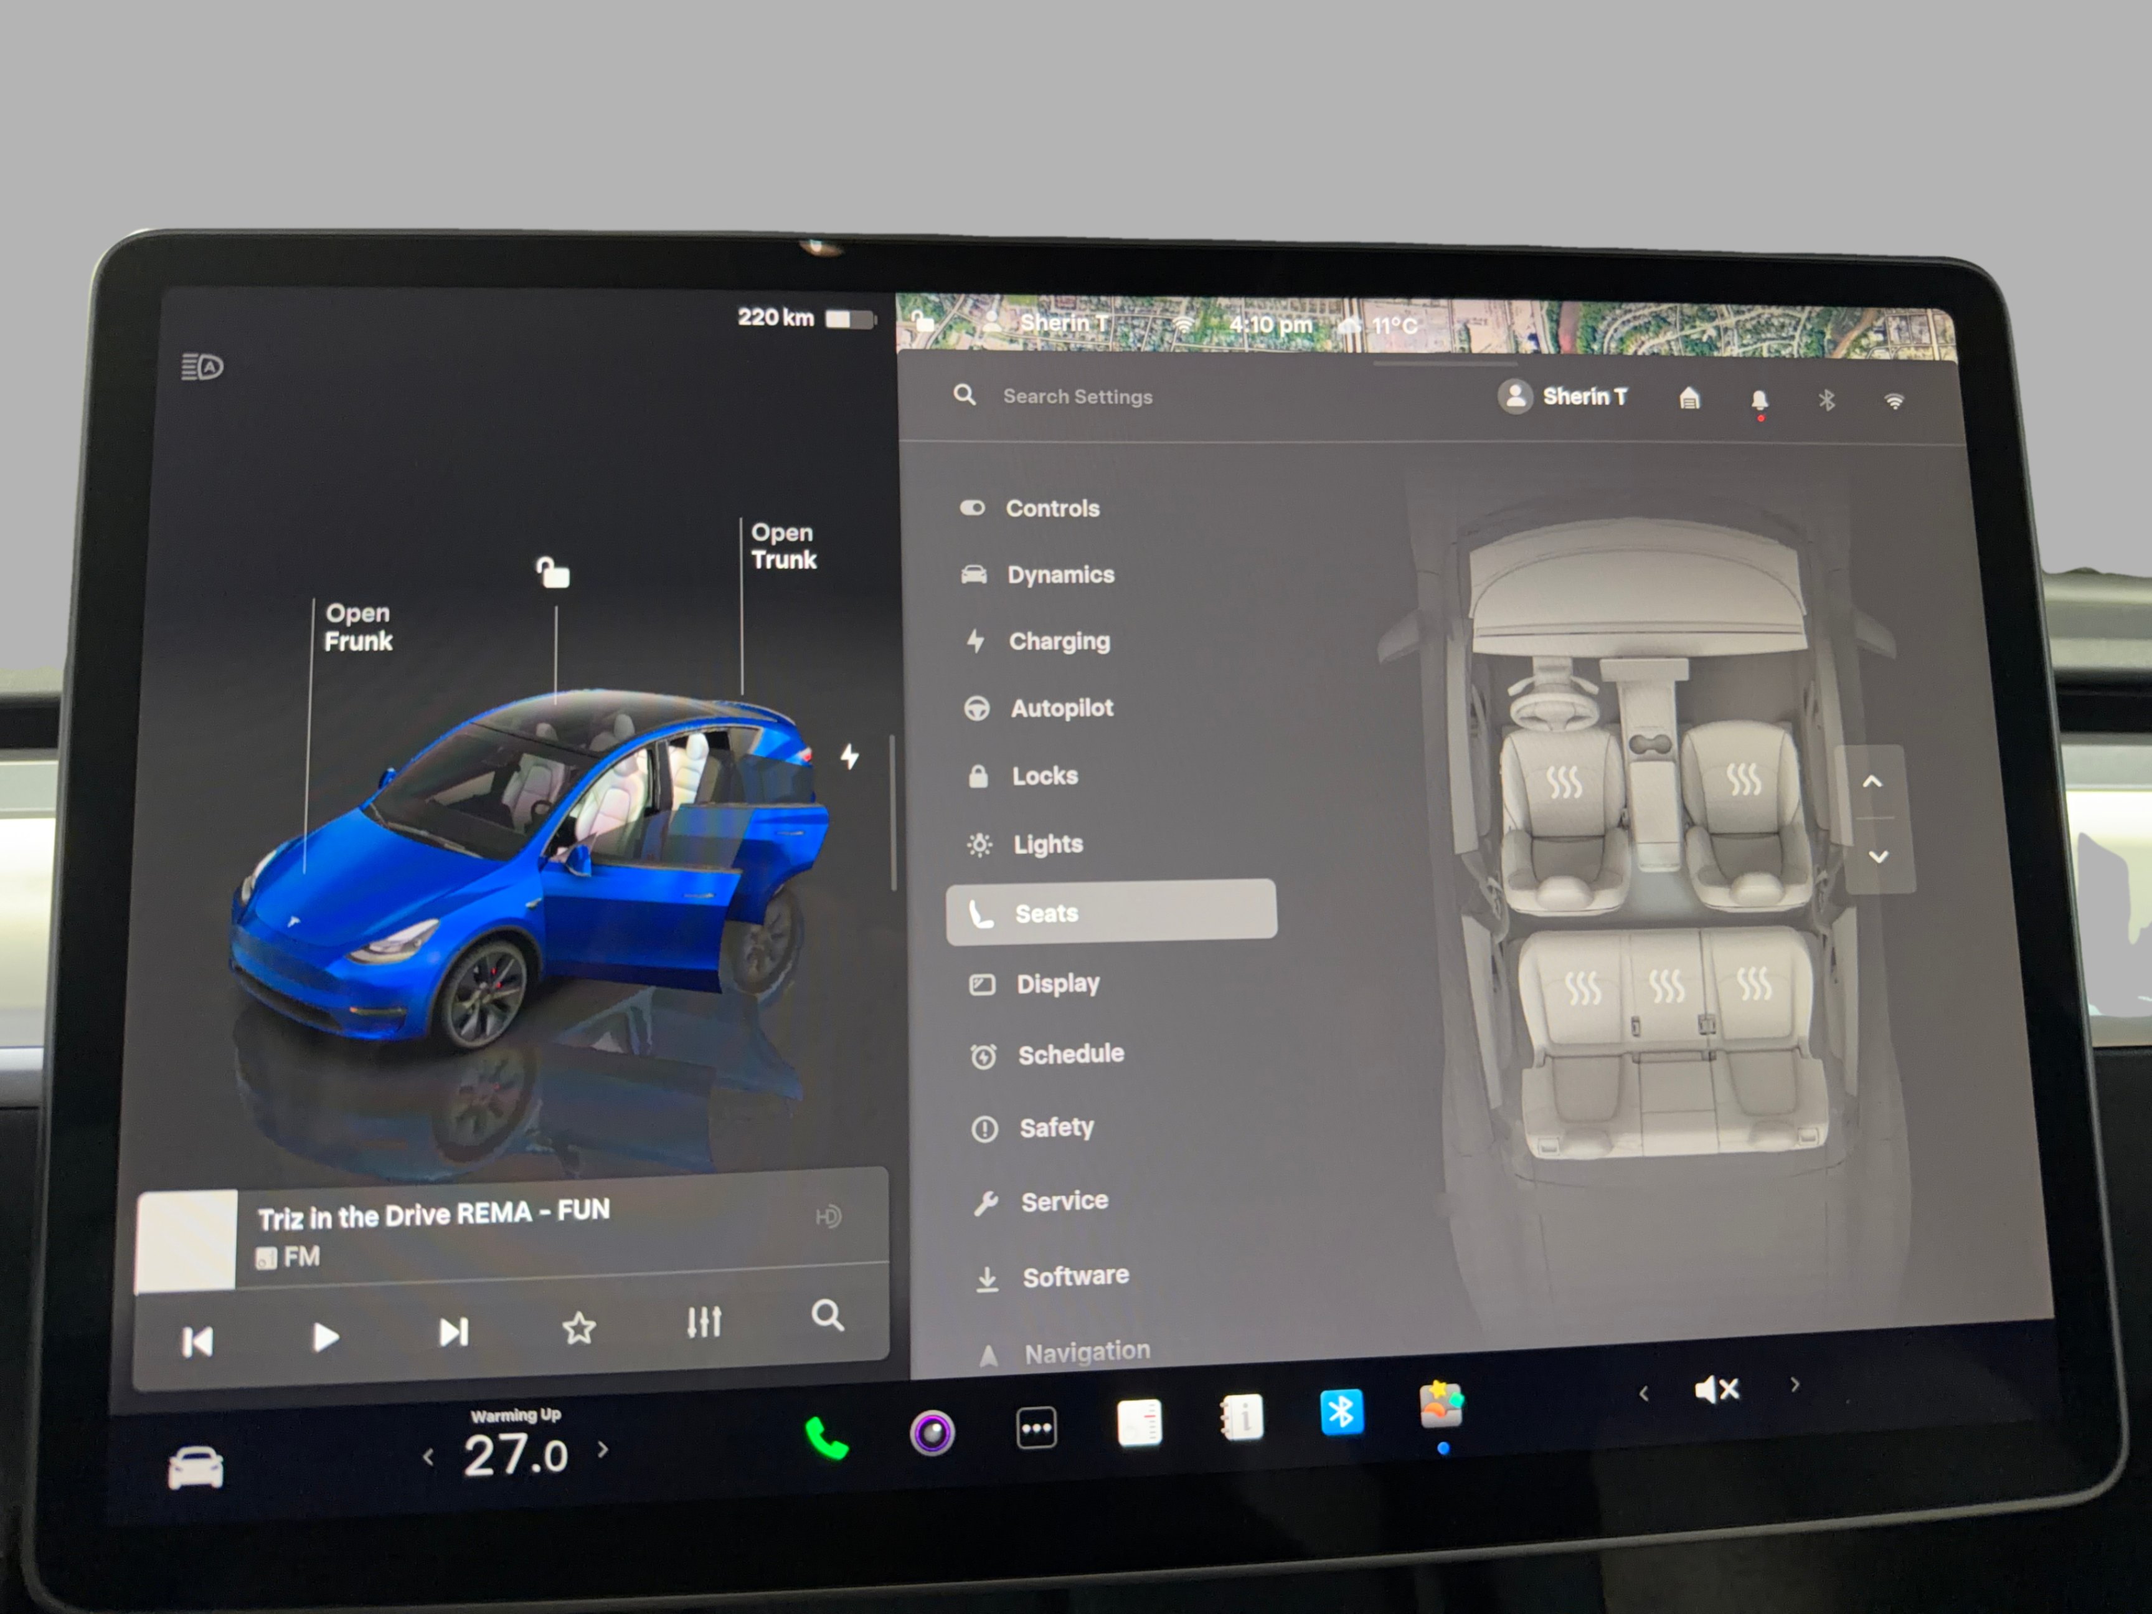Image resolution: width=2152 pixels, height=1614 pixels.
Task: Tap the charging bolt beside the car
Action: pos(851,756)
